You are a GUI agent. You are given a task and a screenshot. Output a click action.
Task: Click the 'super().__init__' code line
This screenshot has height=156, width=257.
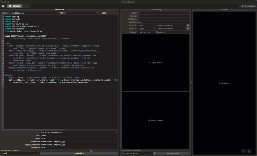click(x=51, y=82)
